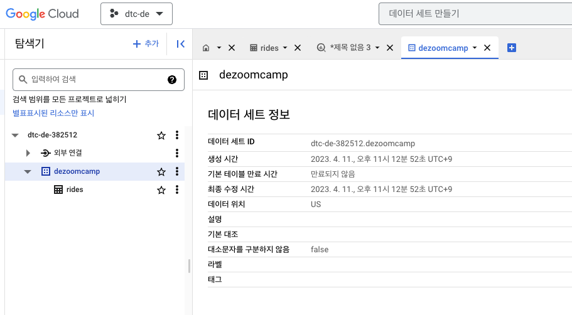Viewport: 572px width, 315px height.
Task: Click the 생성 시간 timestamp value
Action: 381,159
